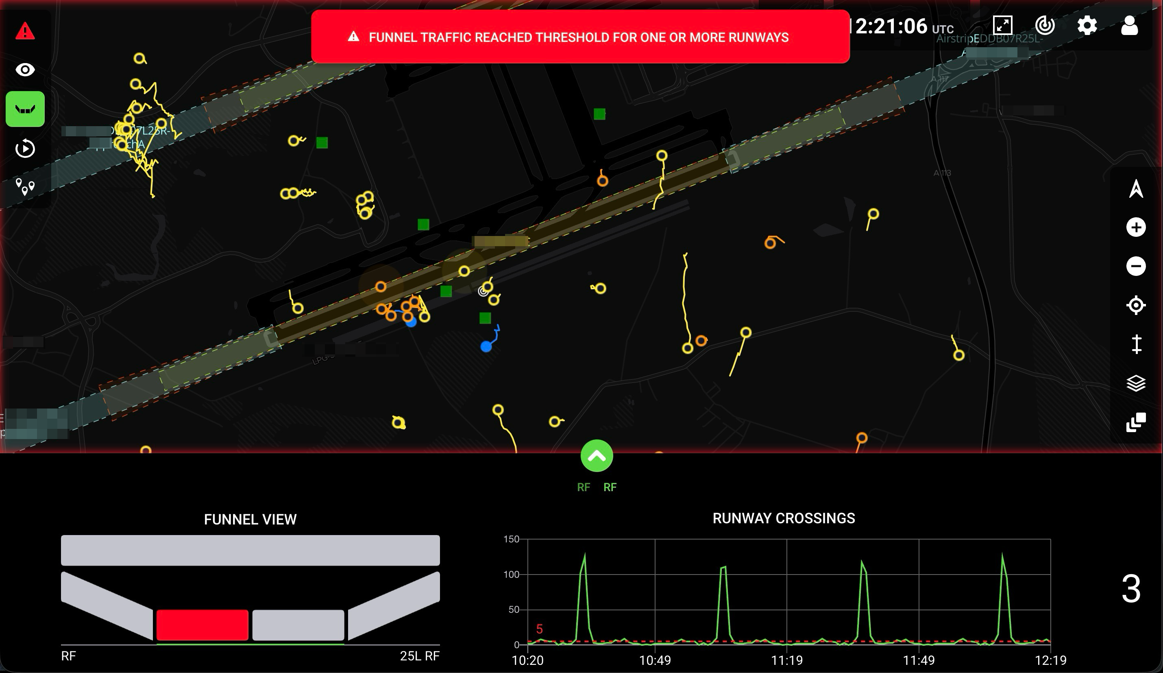This screenshot has width=1163, height=673.
Task: Collapse the bottom panel via green chevron
Action: pyautogui.click(x=597, y=455)
